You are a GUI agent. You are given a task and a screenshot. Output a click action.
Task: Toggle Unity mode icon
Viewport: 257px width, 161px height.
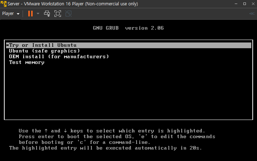(68, 14)
